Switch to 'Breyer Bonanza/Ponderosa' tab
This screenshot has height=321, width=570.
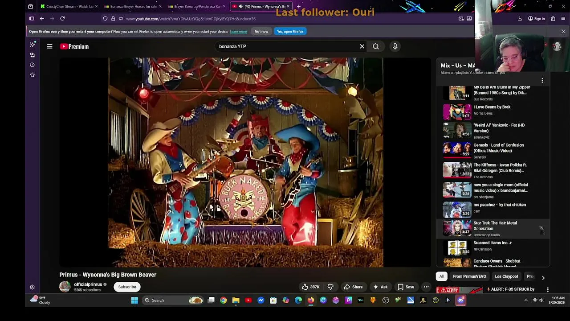tap(197, 7)
